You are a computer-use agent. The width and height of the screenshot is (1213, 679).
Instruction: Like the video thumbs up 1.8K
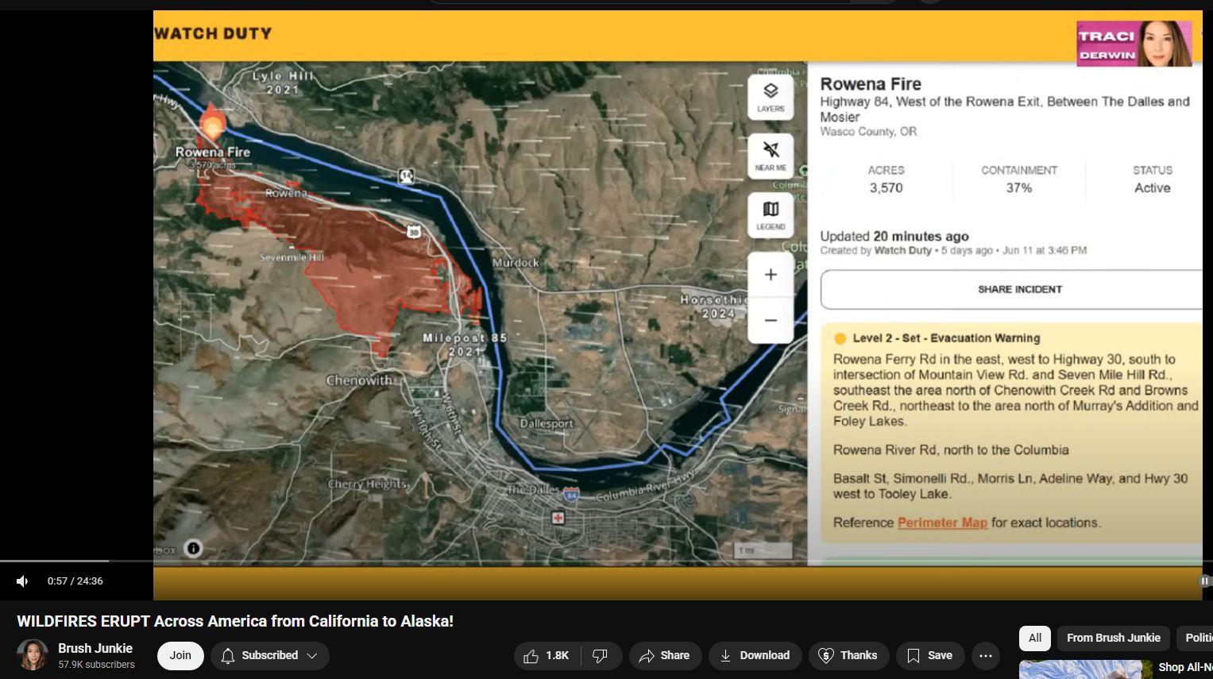click(x=547, y=655)
